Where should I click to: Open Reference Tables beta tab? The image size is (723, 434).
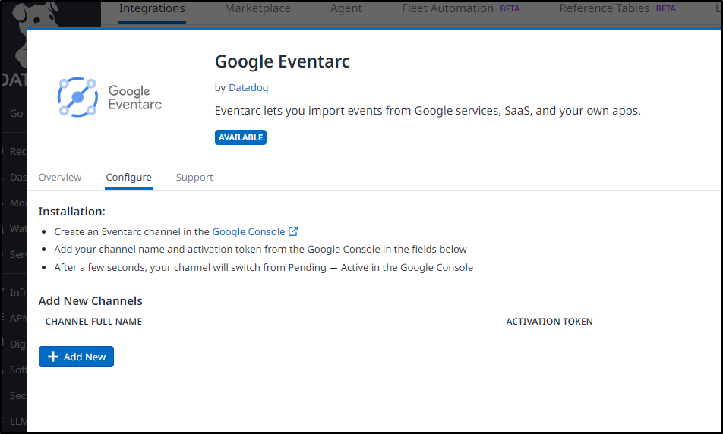click(x=617, y=9)
